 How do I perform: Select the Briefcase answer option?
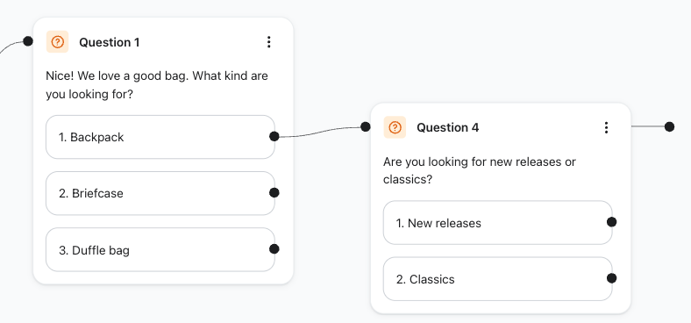tap(160, 193)
